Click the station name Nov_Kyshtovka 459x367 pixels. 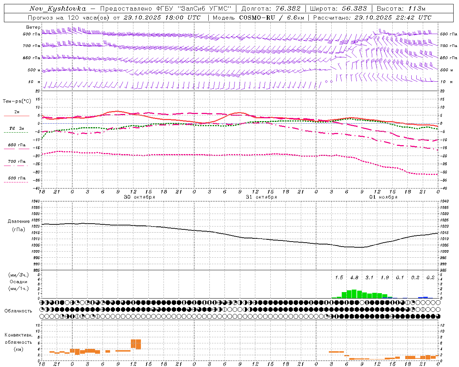[58, 9]
